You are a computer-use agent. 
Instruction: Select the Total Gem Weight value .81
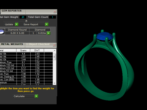pos(23,17)
